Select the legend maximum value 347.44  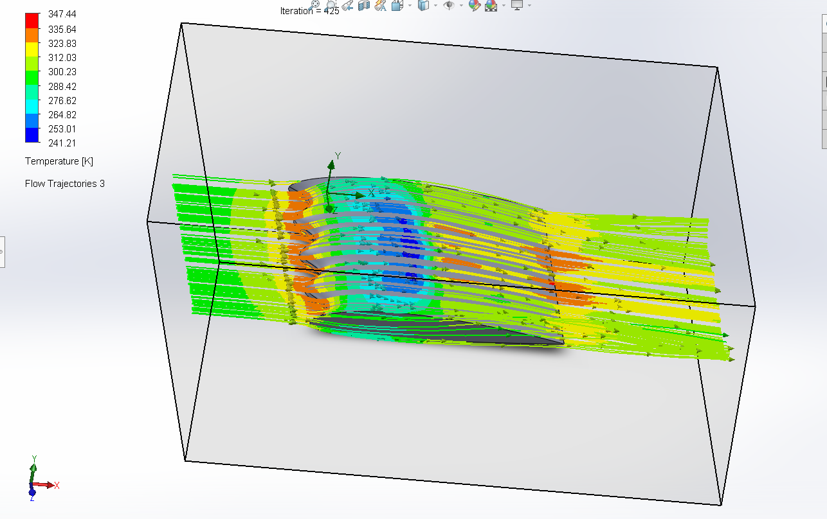(x=62, y=14)
